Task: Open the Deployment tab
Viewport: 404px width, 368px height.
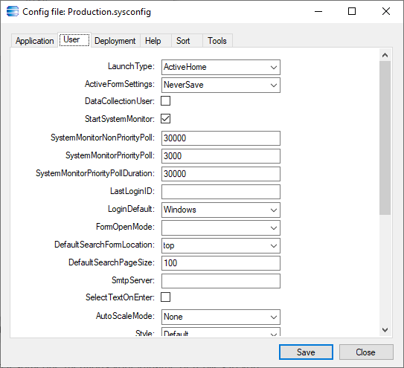Action: click(115, 41)
